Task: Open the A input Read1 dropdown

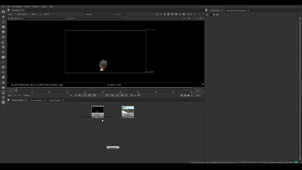Action: (91, 14)
